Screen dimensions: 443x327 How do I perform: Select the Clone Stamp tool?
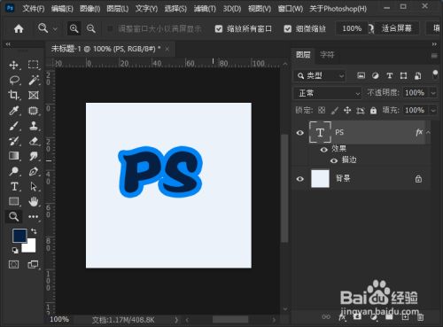click(x=34, y=126)
